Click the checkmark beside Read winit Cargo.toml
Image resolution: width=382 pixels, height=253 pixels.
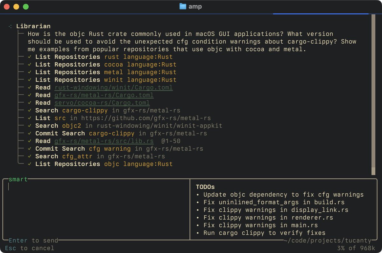coord(30,88)
